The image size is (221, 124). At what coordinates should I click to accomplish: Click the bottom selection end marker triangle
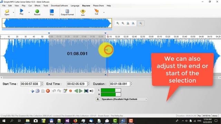click(x=106, y=75)
